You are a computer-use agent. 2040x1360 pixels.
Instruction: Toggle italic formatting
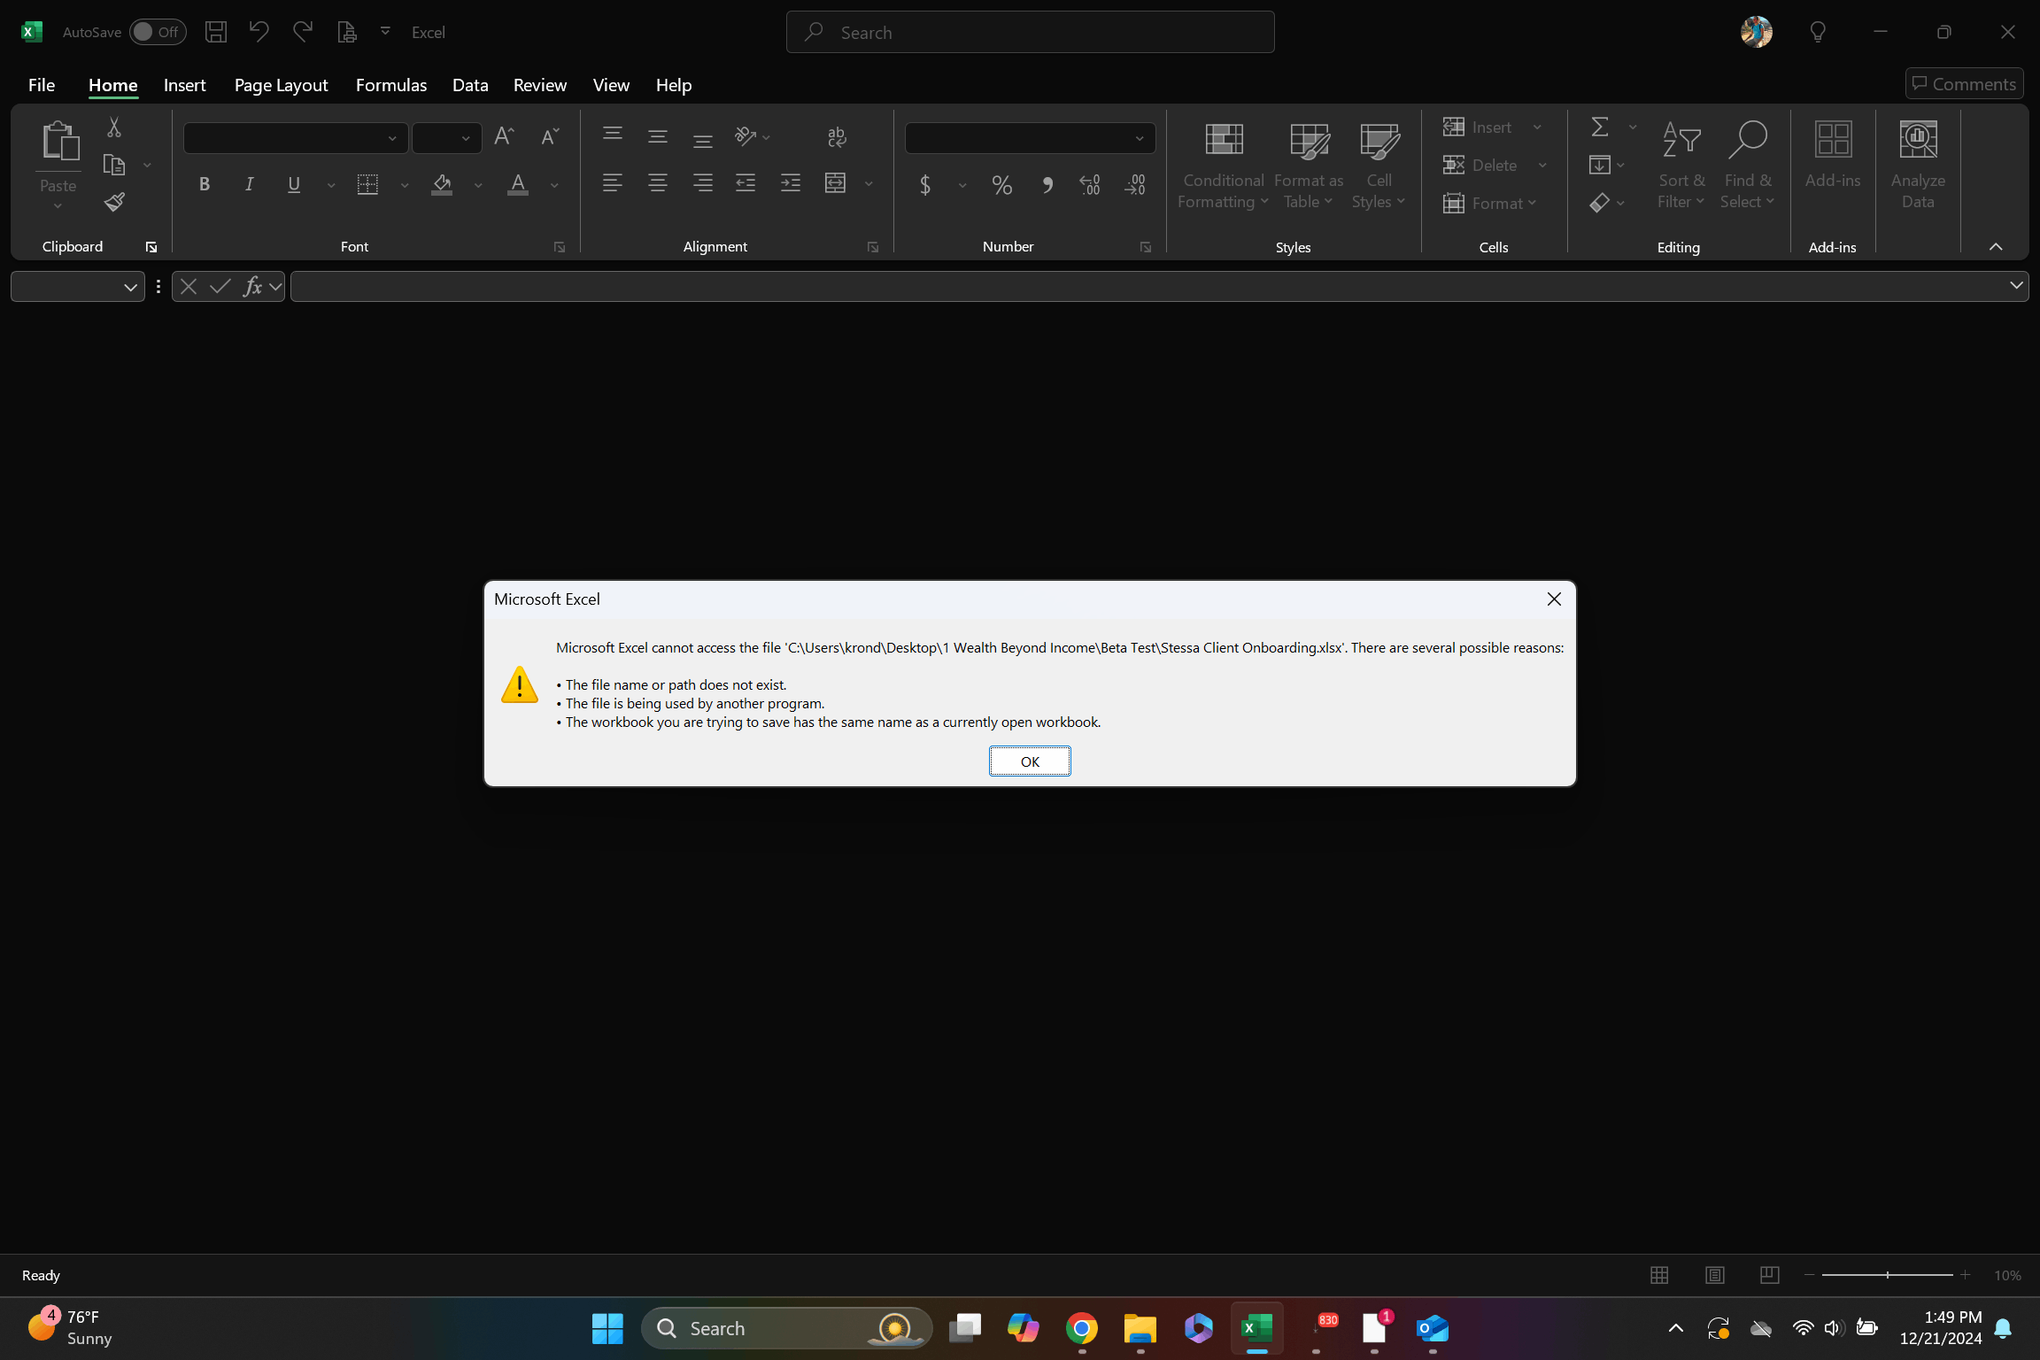(249, 184)
